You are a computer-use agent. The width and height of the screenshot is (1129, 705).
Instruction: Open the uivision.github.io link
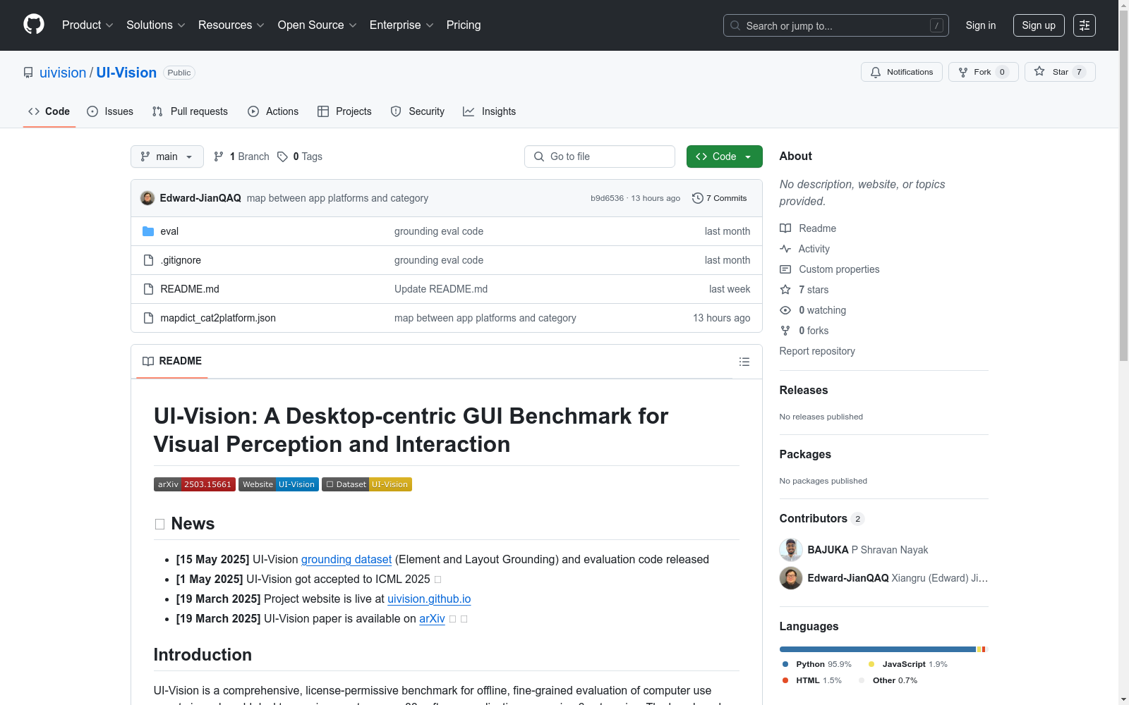pyautogui.click(x=429, y=599)
